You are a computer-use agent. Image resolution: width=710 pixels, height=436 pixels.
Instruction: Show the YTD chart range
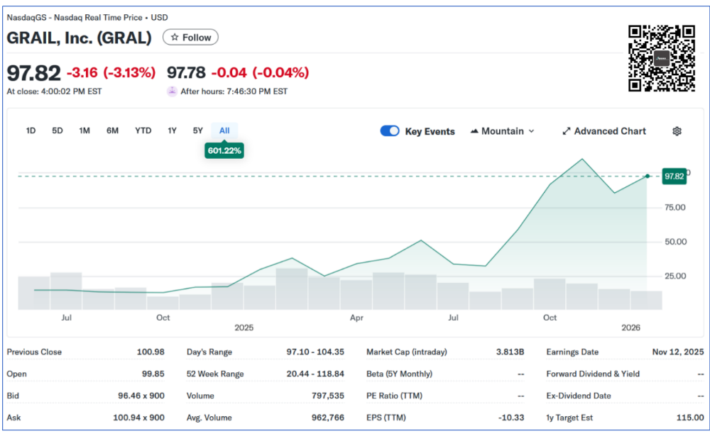tap(143, 130)
